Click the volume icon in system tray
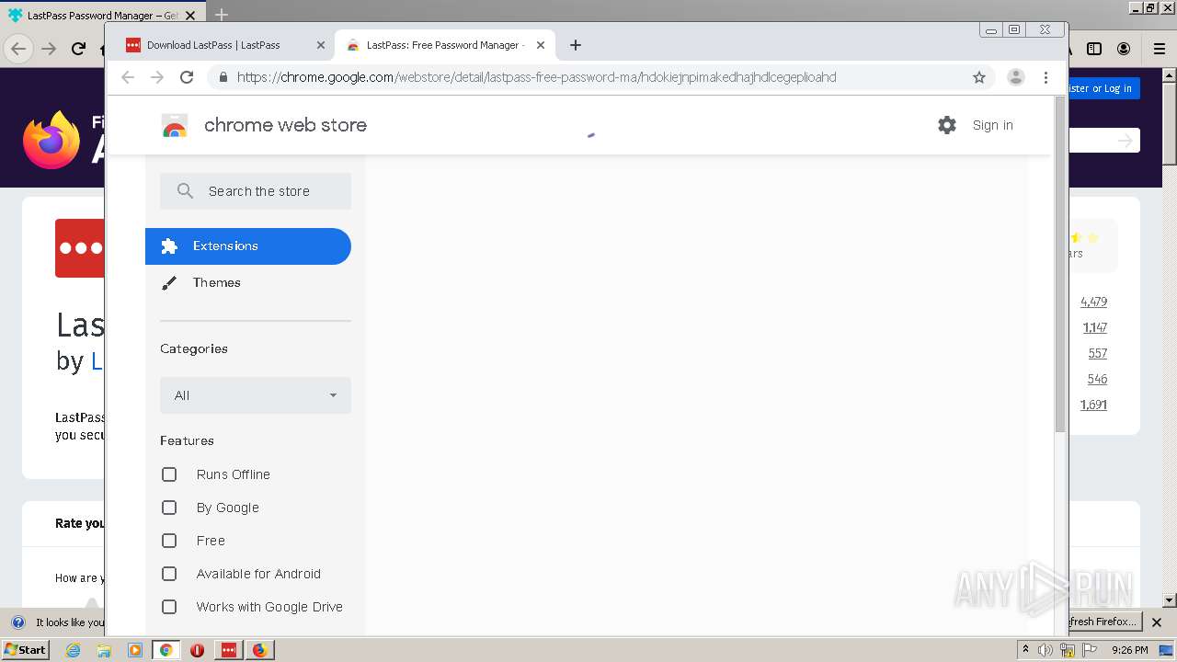 click(1046, 650)
